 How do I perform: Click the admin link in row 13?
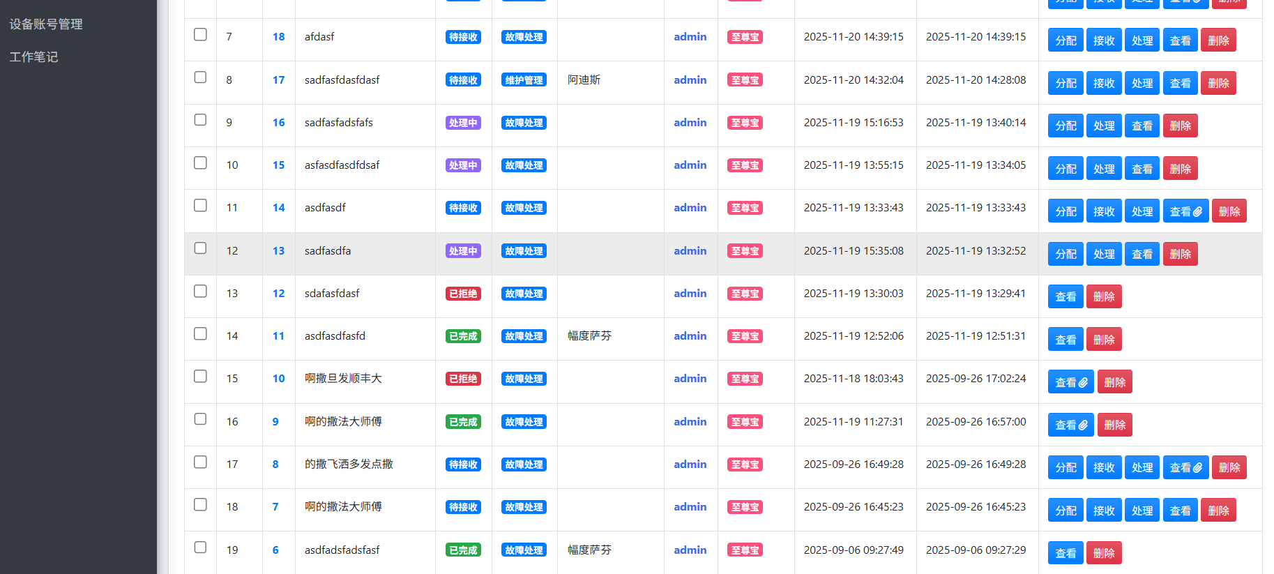[x=690, y=294]
